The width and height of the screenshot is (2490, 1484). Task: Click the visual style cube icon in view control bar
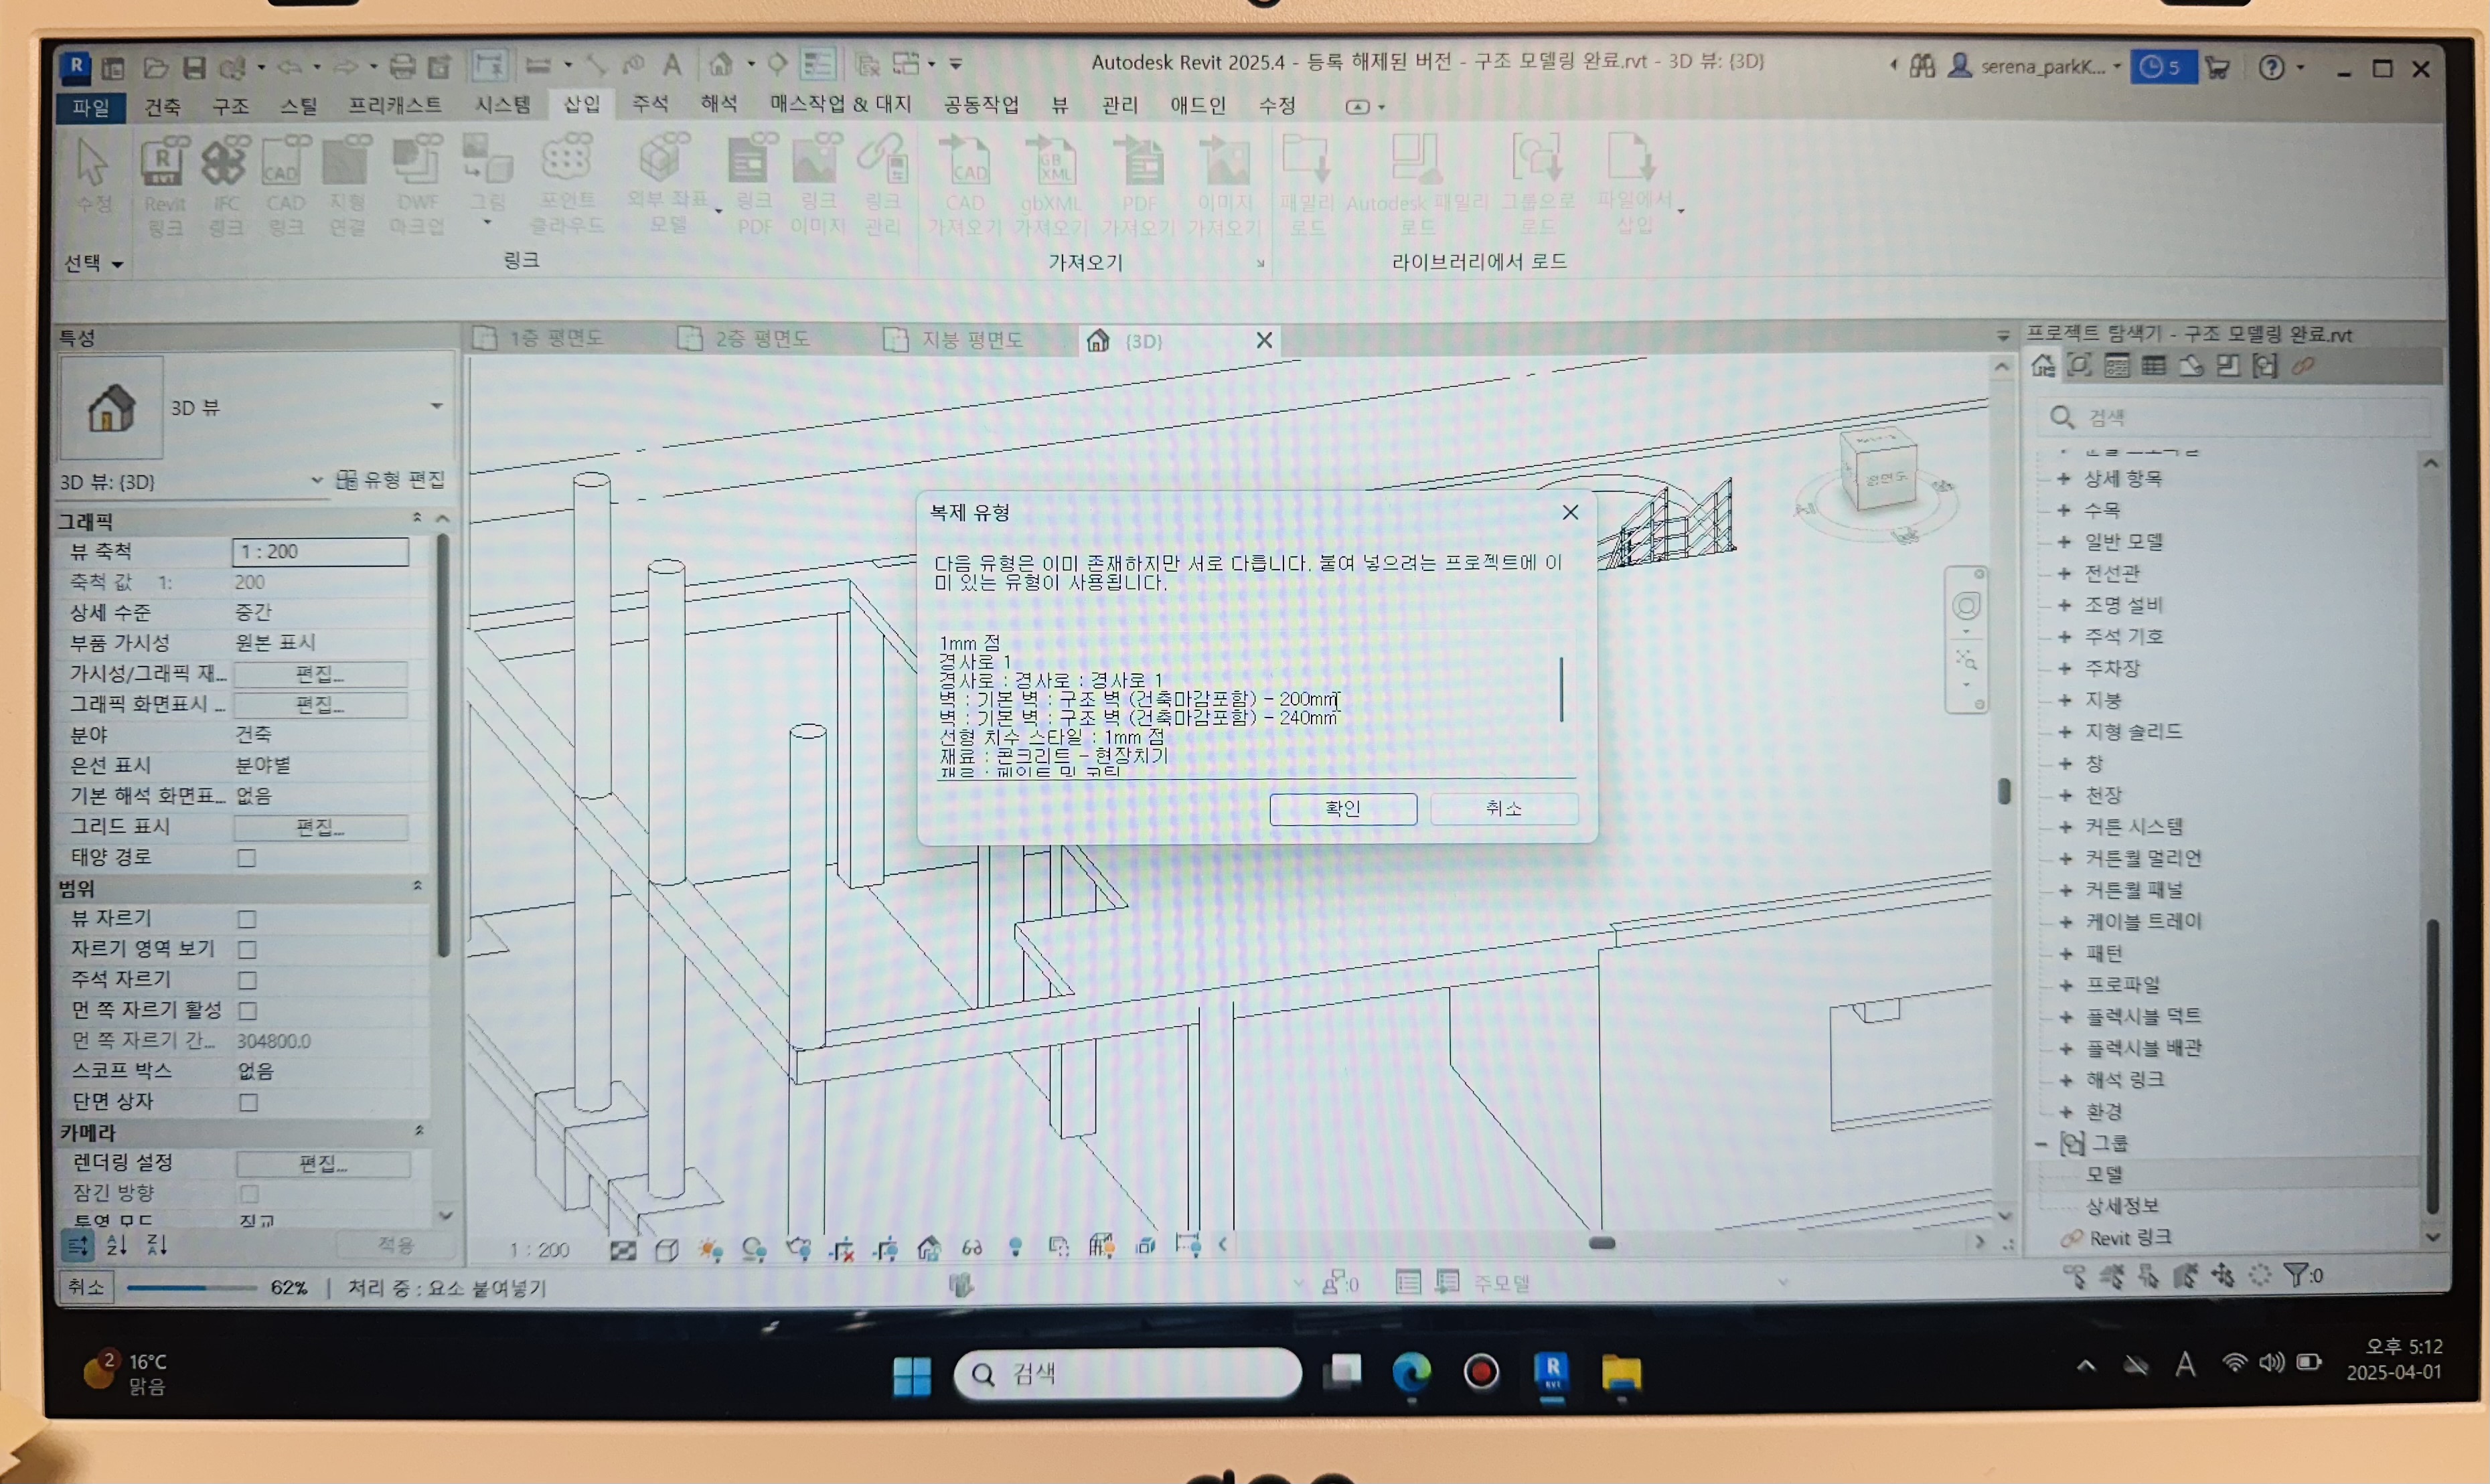pos(666,1250)
